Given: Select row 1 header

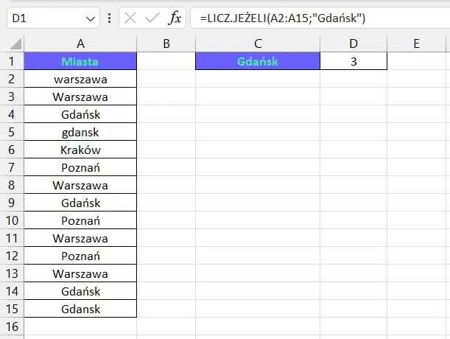Looking at the screenshot, I should [12, 62].
